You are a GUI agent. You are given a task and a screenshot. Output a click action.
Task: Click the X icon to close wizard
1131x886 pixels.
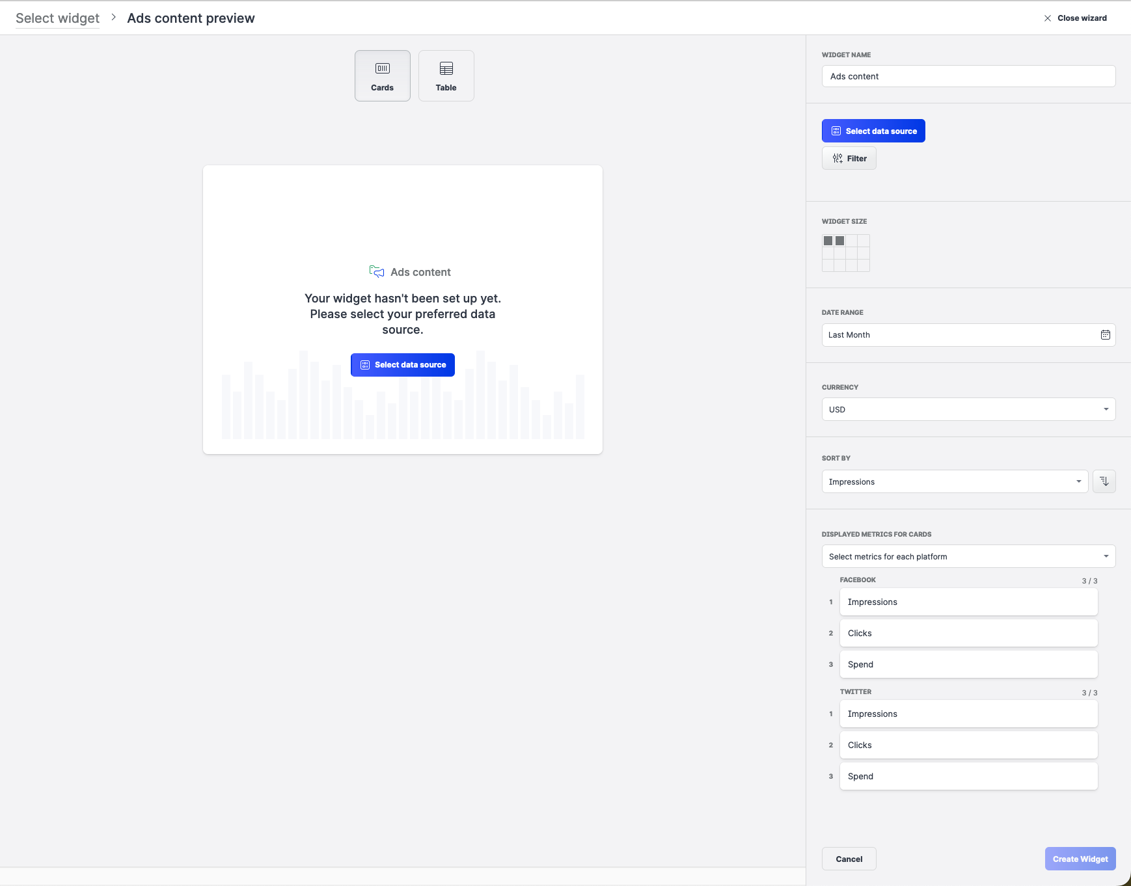point(1048,18)
